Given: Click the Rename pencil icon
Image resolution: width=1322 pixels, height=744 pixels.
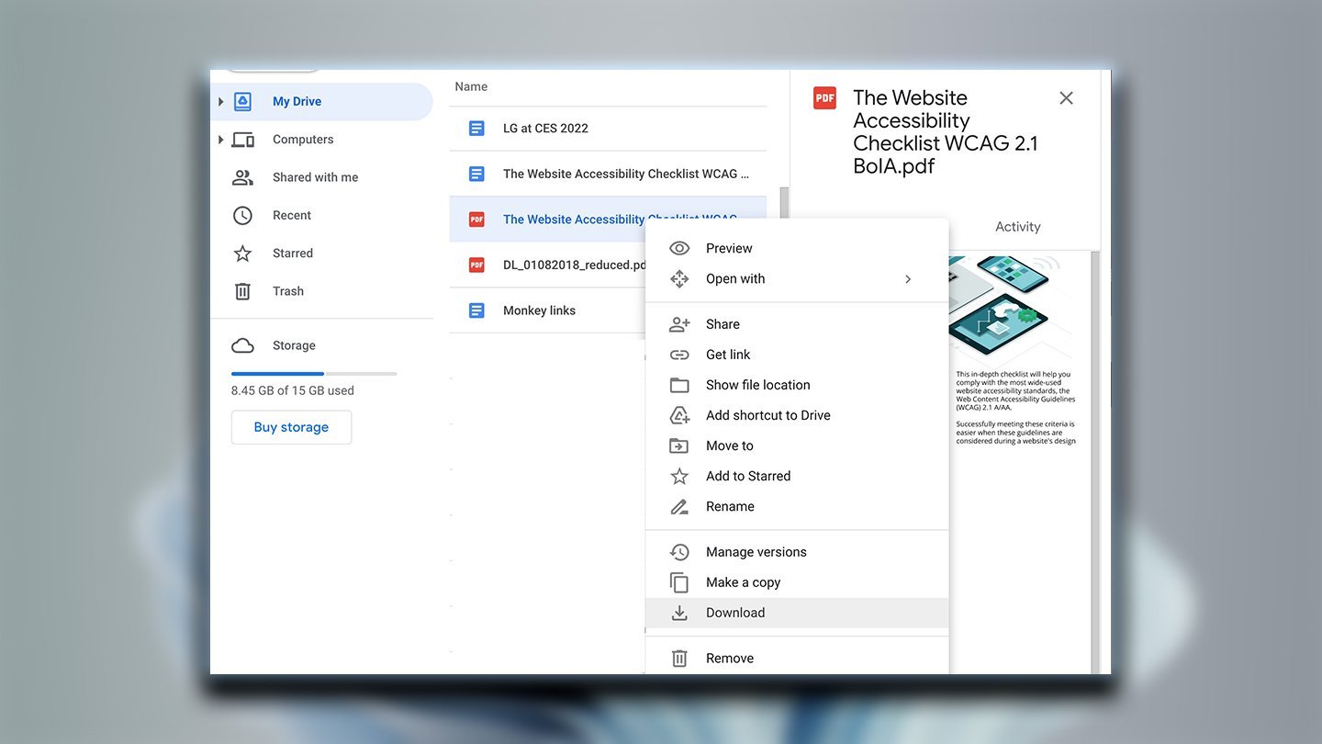Looking at the screenshot, I should click(679, 506).
